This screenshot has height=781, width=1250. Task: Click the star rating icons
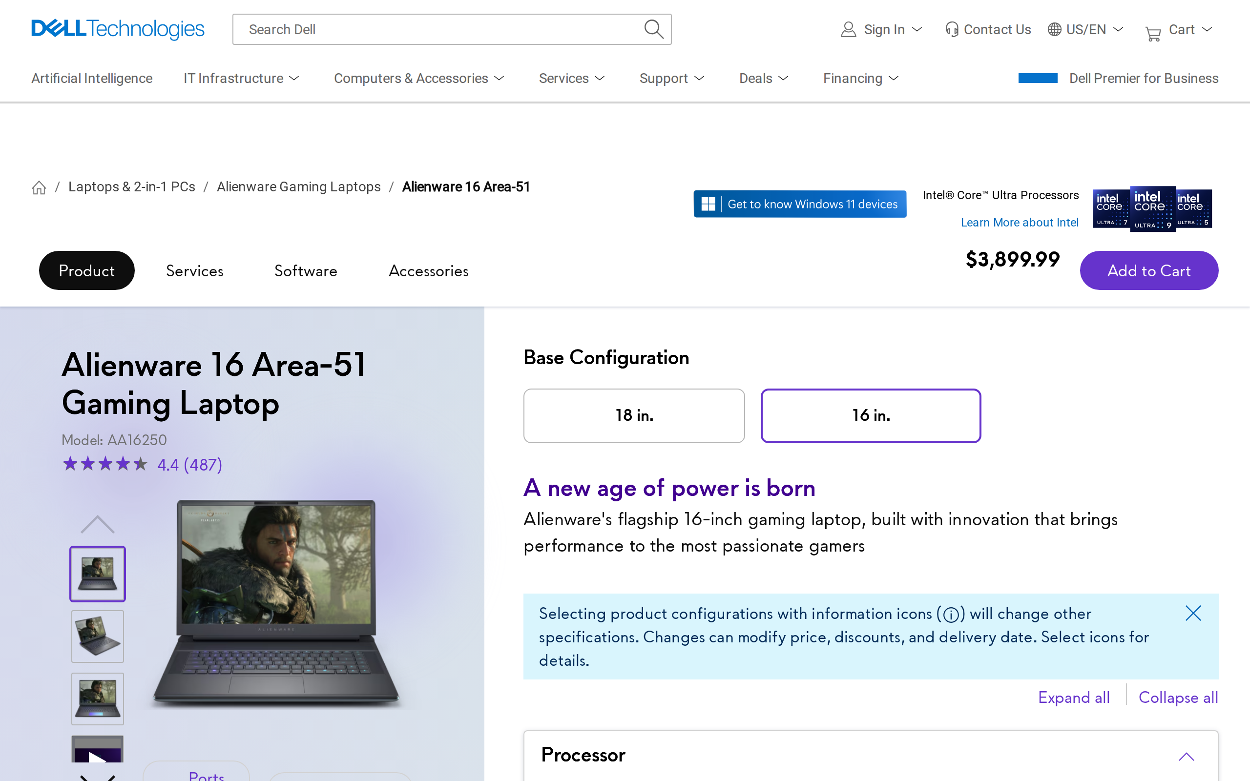[x=105, y=464]
